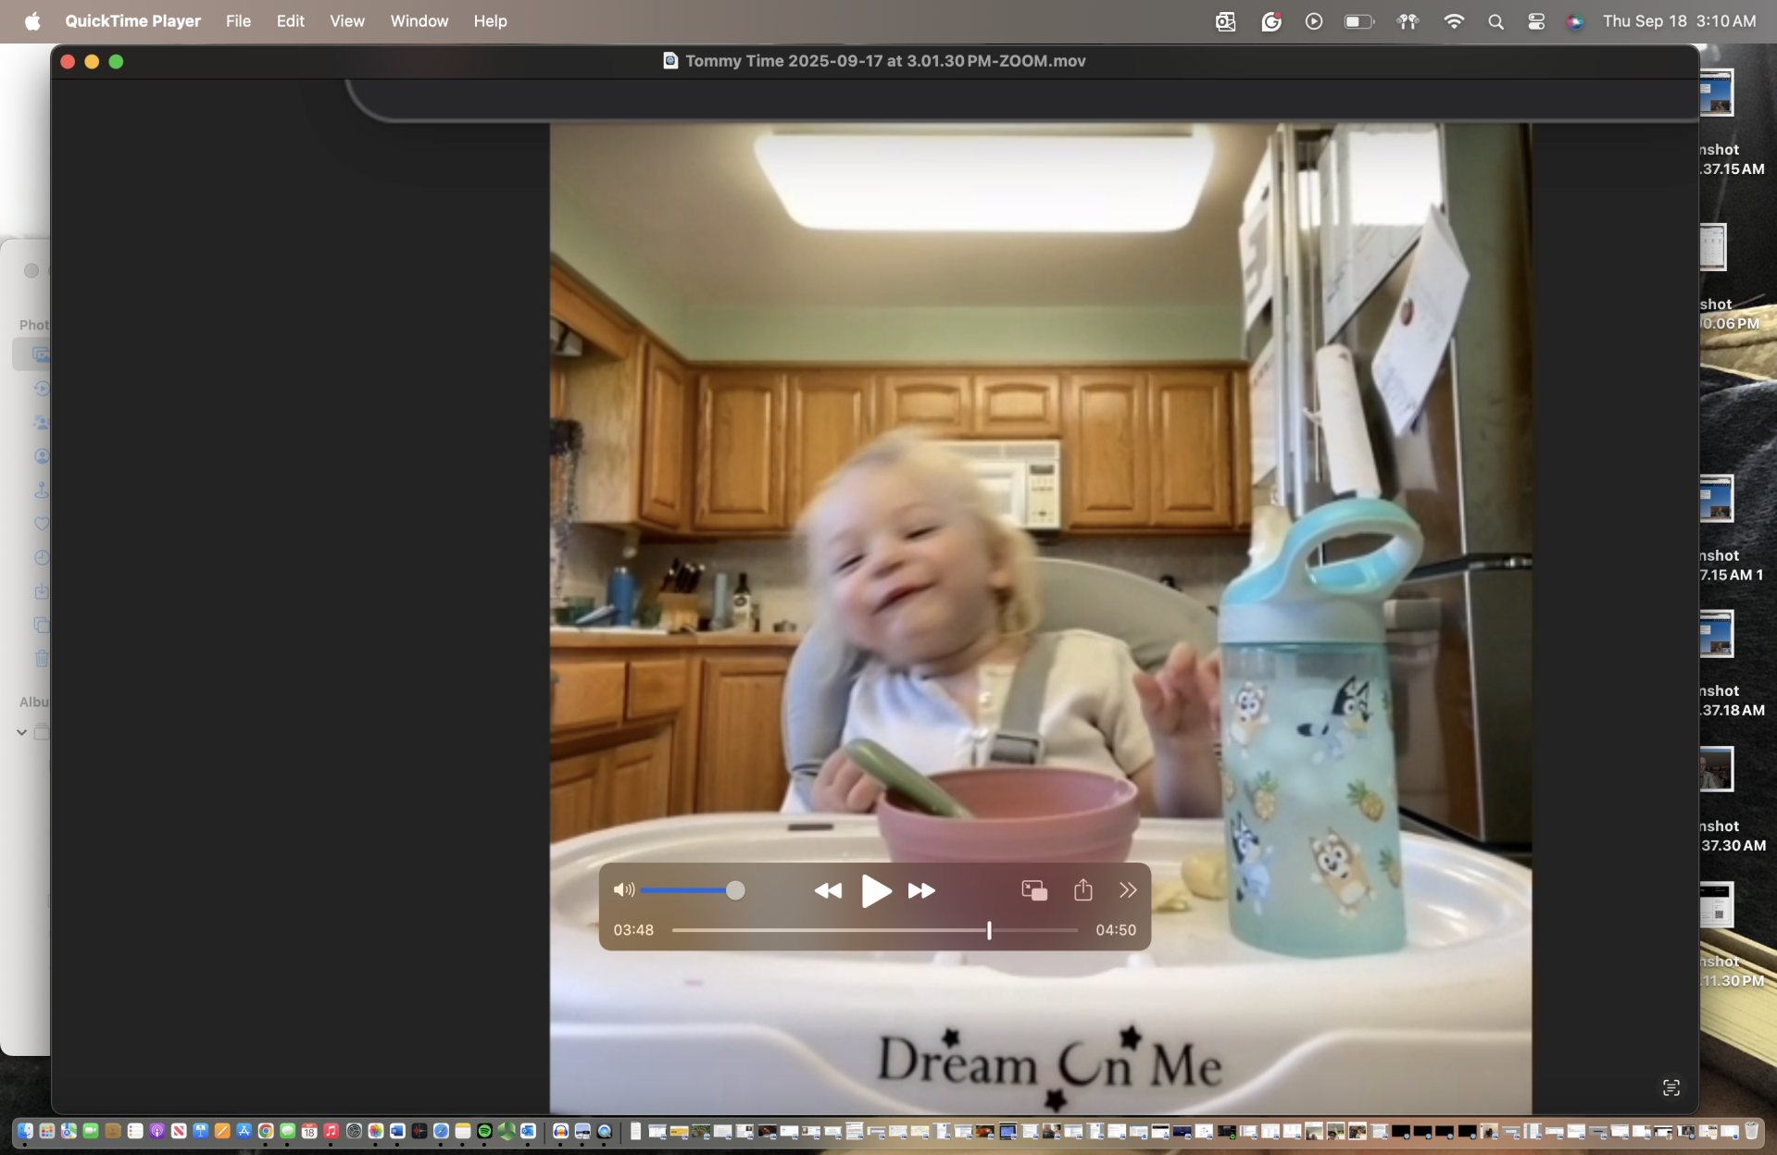Open Music from the Dock

332,1131
